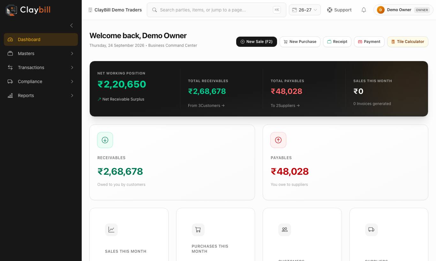Click the Purchases This Month card label

coord(210,249)
